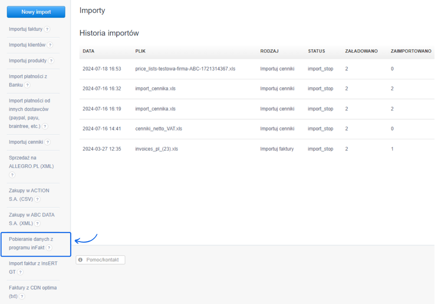Viewport: 435px width, 304px height.
Task: Select the invoices_pl_(23).xls import row
Action: (157, 149)
